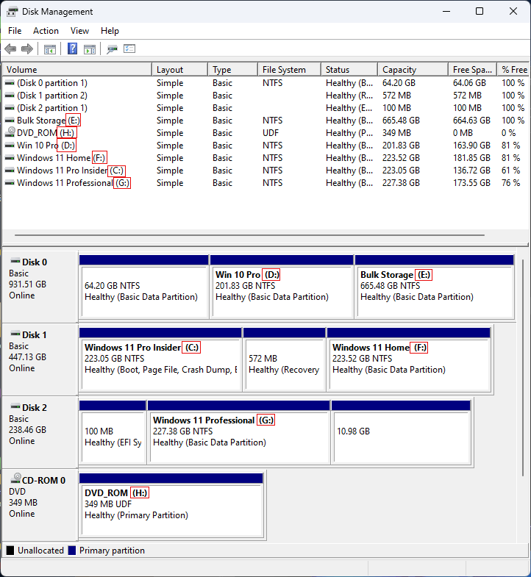Select the (Disk 2 partition 1) volume row

click(265, 108)
